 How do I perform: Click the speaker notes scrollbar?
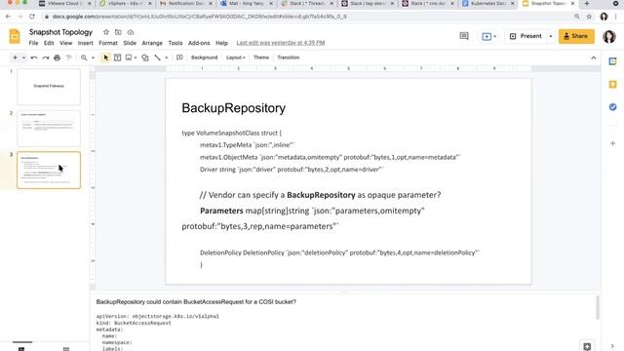click(598, 308)
